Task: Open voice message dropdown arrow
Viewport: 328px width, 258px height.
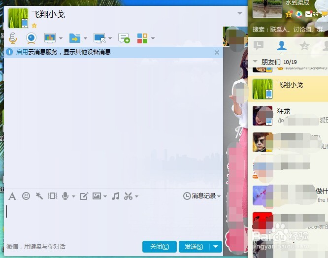Action: (73, 196)
